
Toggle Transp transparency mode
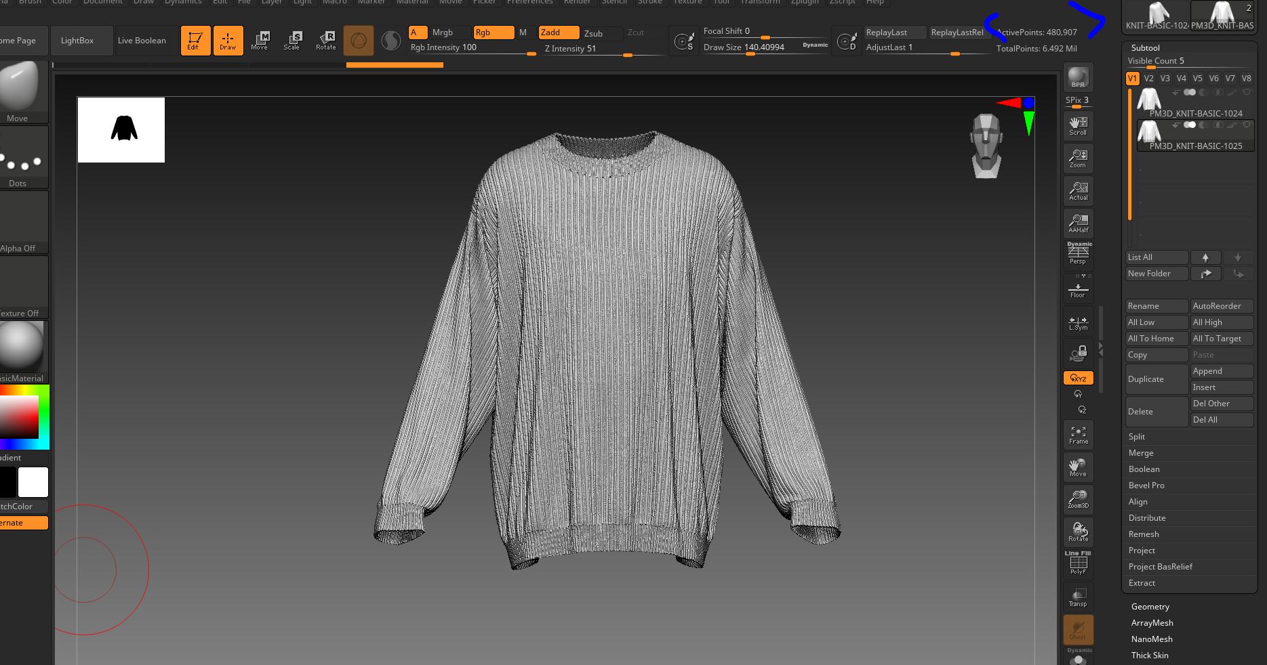point(1078,597)
